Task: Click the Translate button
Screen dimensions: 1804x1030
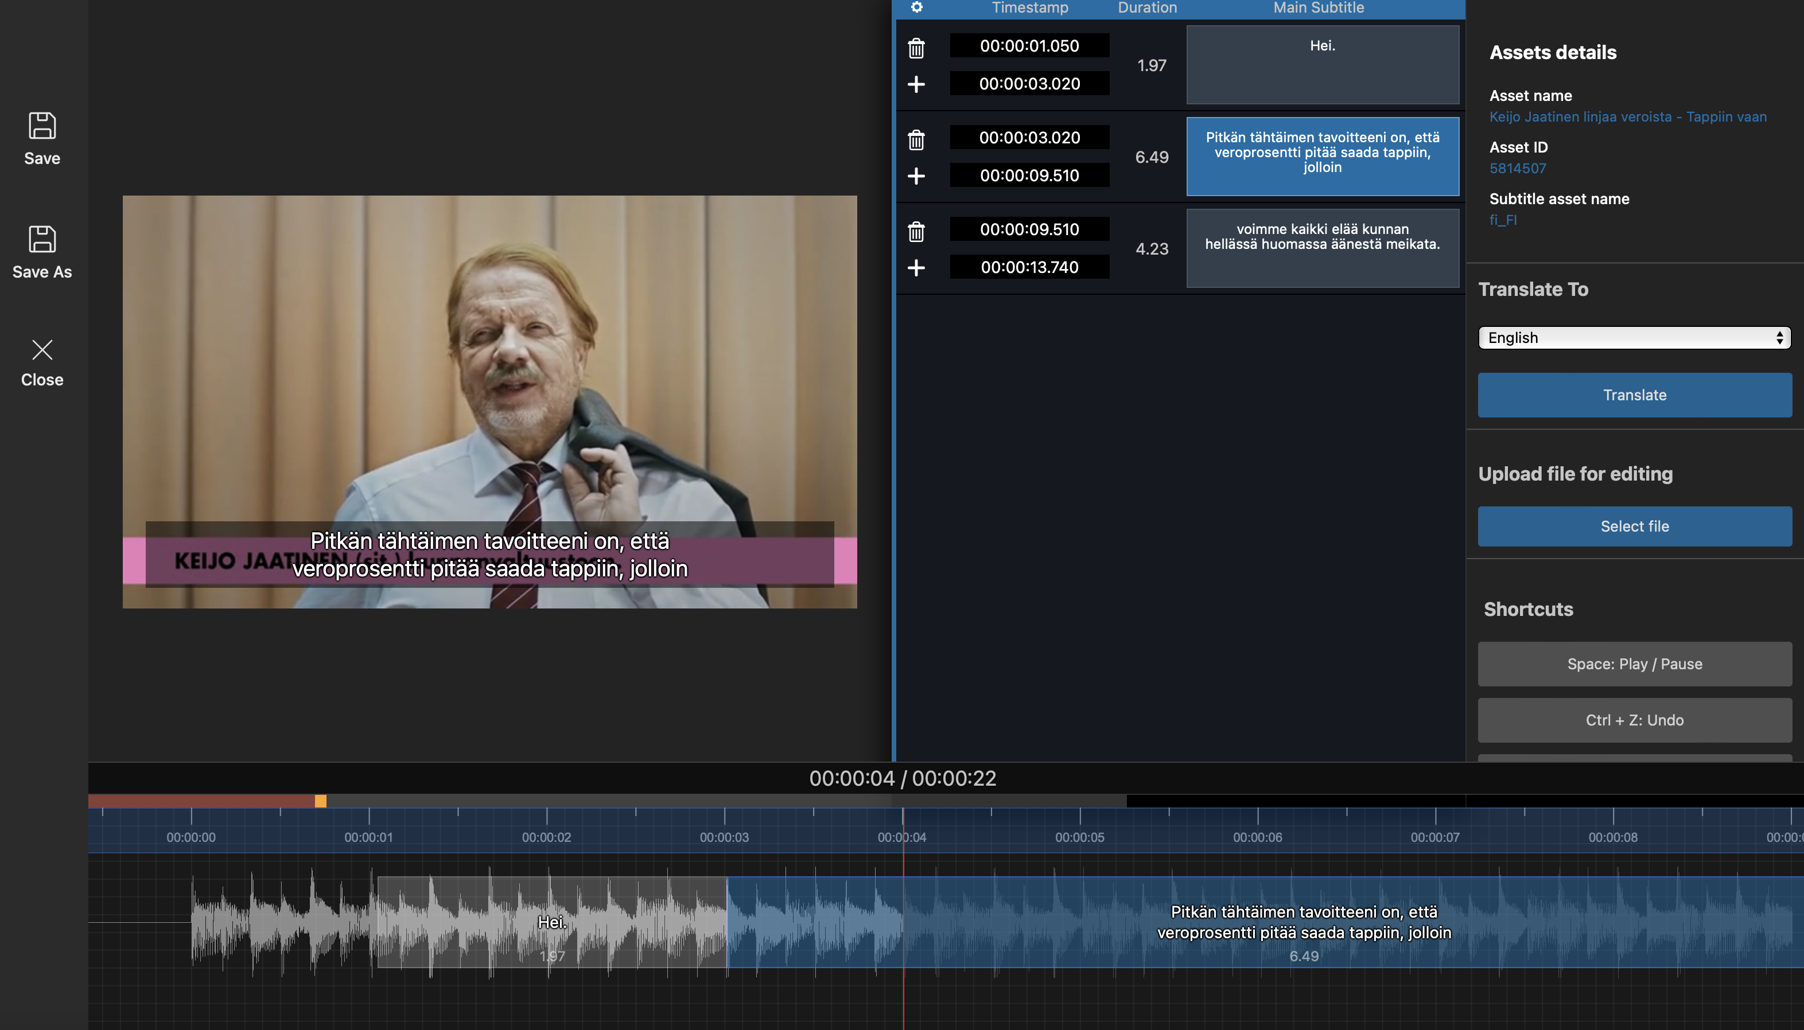Action: pyautogui.click(x=1634, y=396)
